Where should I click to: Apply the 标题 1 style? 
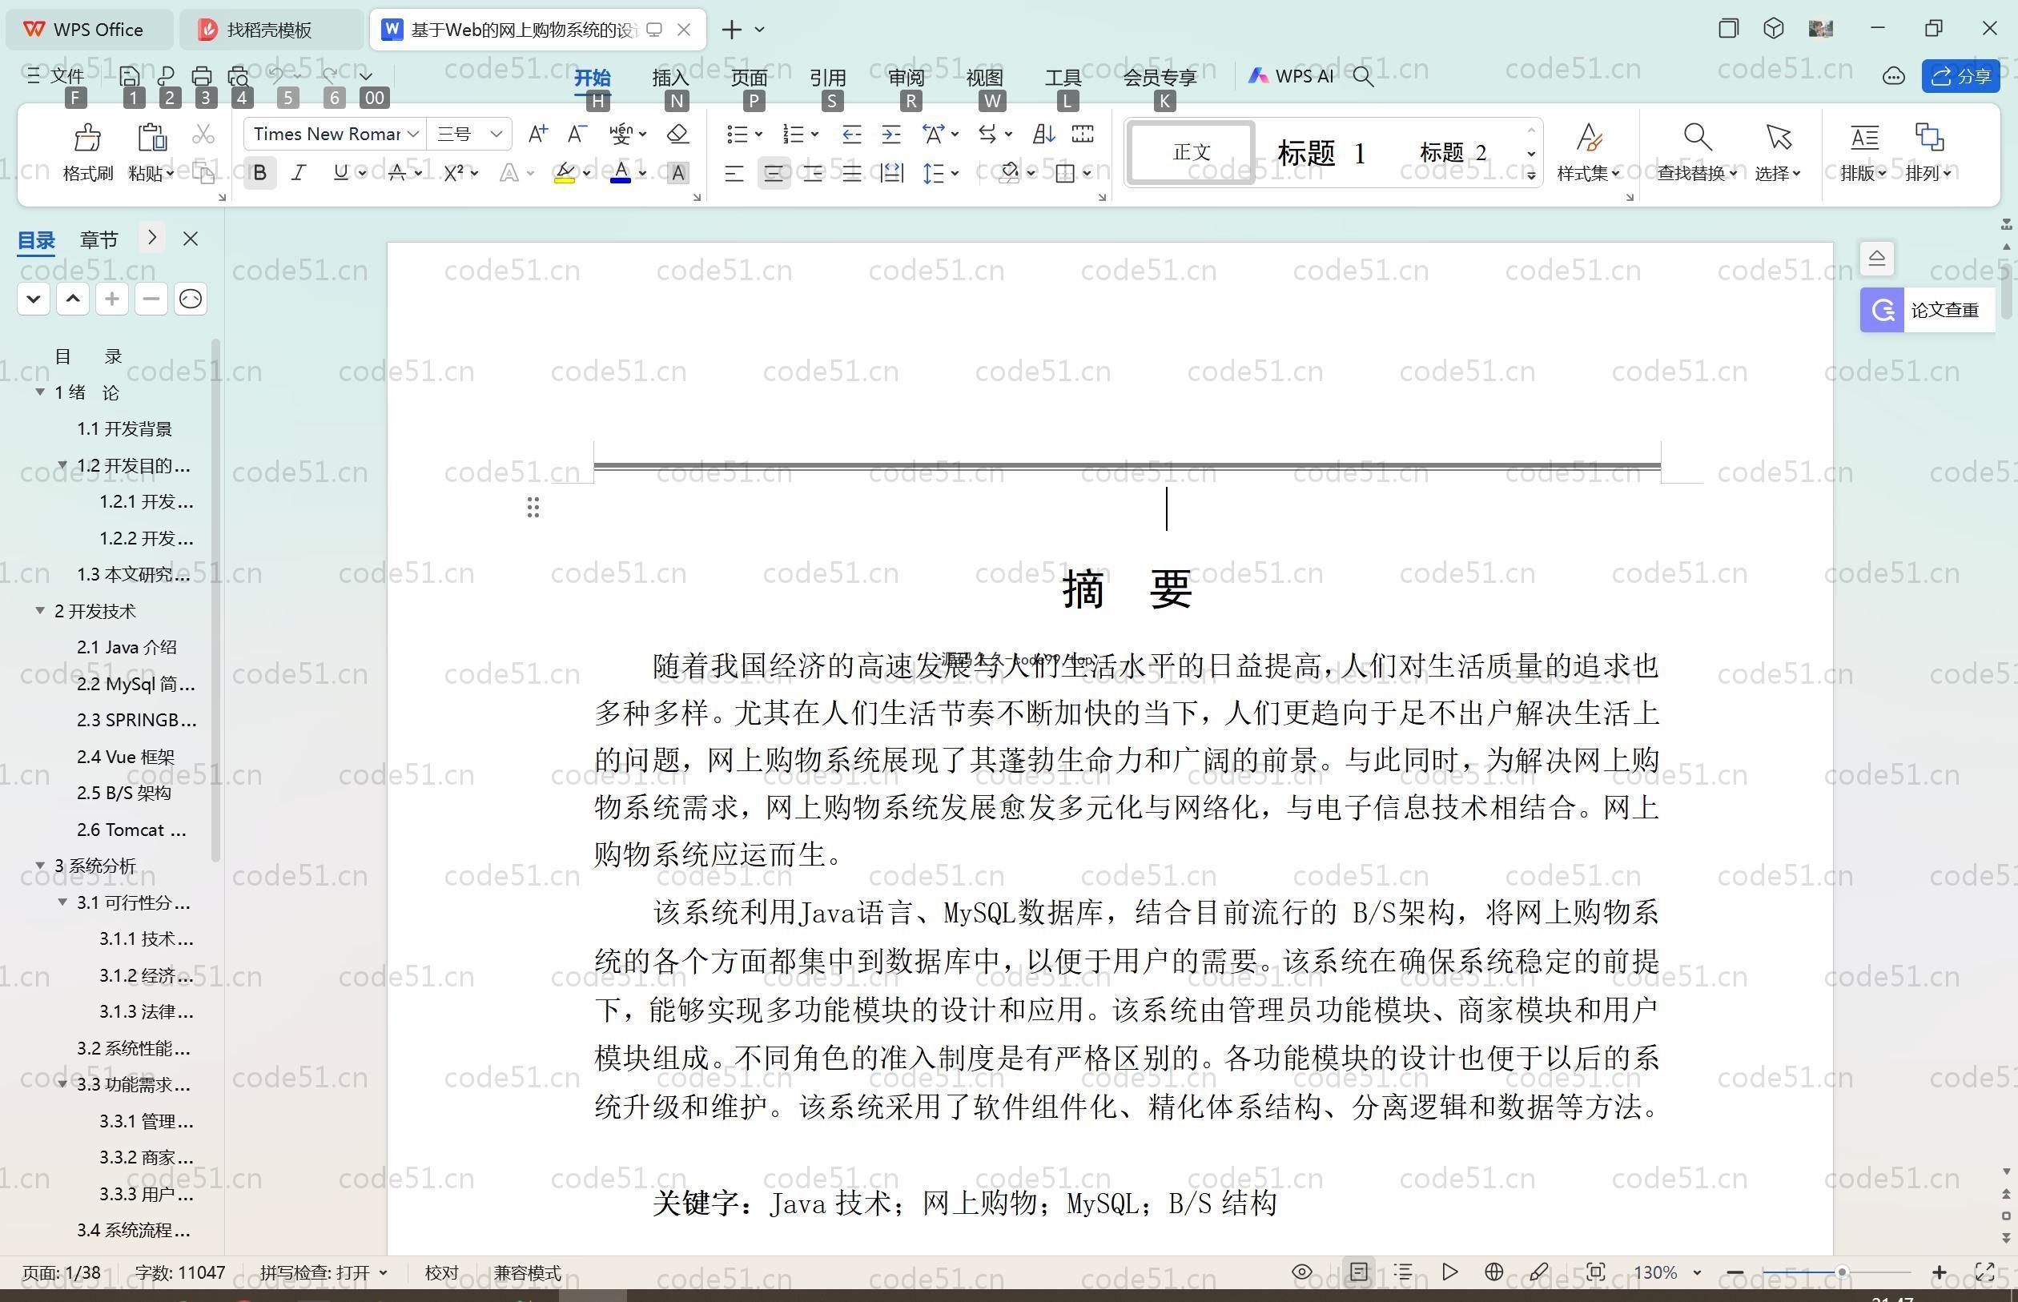1321,153
